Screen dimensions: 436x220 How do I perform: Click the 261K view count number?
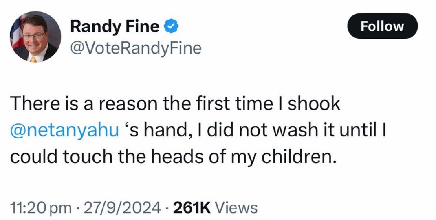[x=192, y=207]
